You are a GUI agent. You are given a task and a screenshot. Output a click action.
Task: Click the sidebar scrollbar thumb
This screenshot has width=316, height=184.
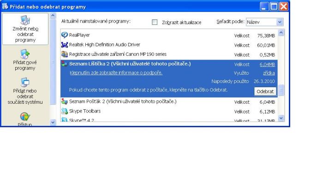[x=53, y=62]
